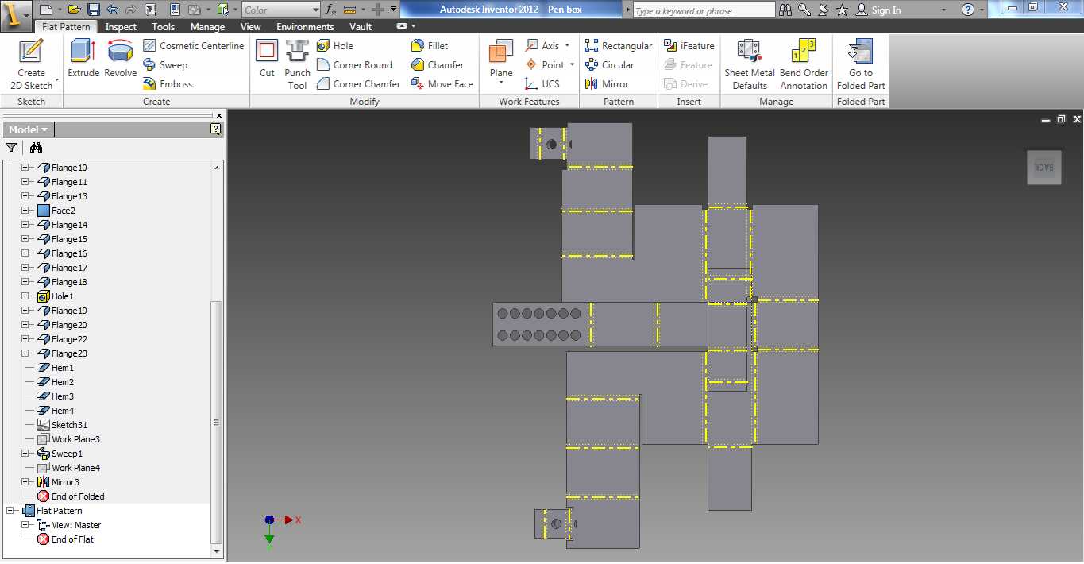1084x564 pixels.
Task: Create a UCS from the ribbon
Action: point(542,83)
